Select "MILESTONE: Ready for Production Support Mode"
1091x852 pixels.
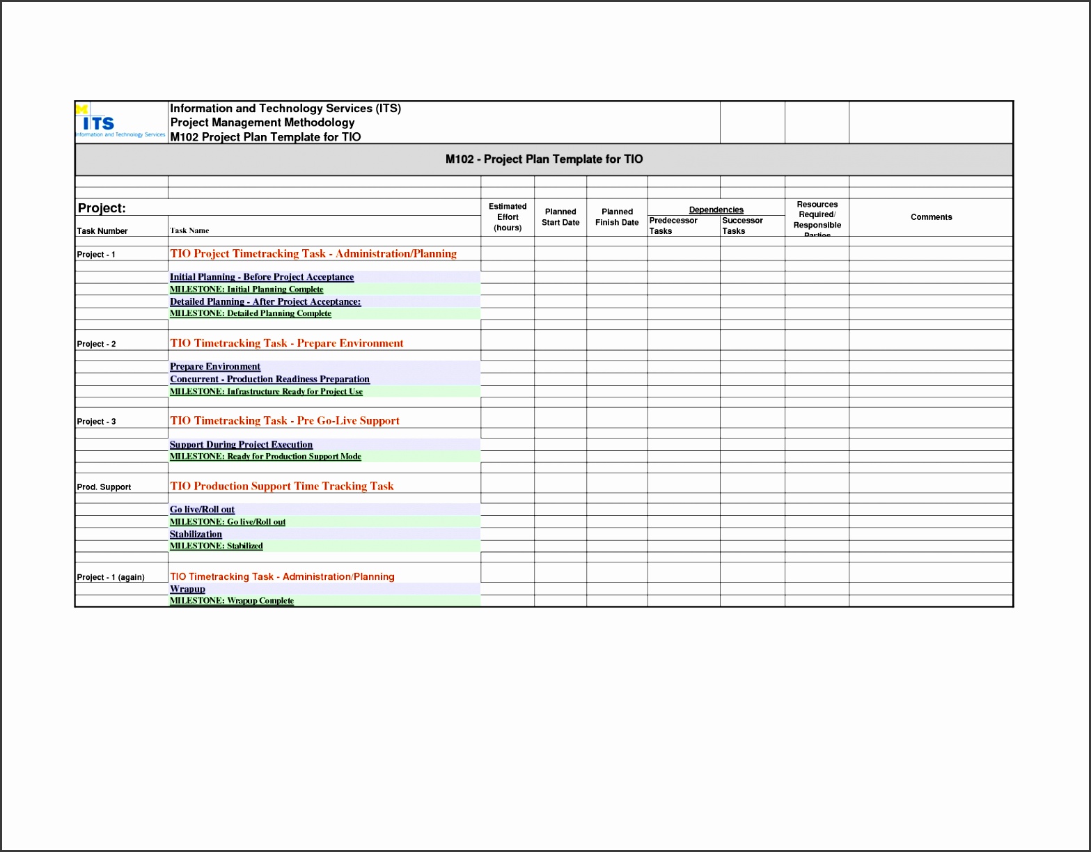click(x=265, y=456)
